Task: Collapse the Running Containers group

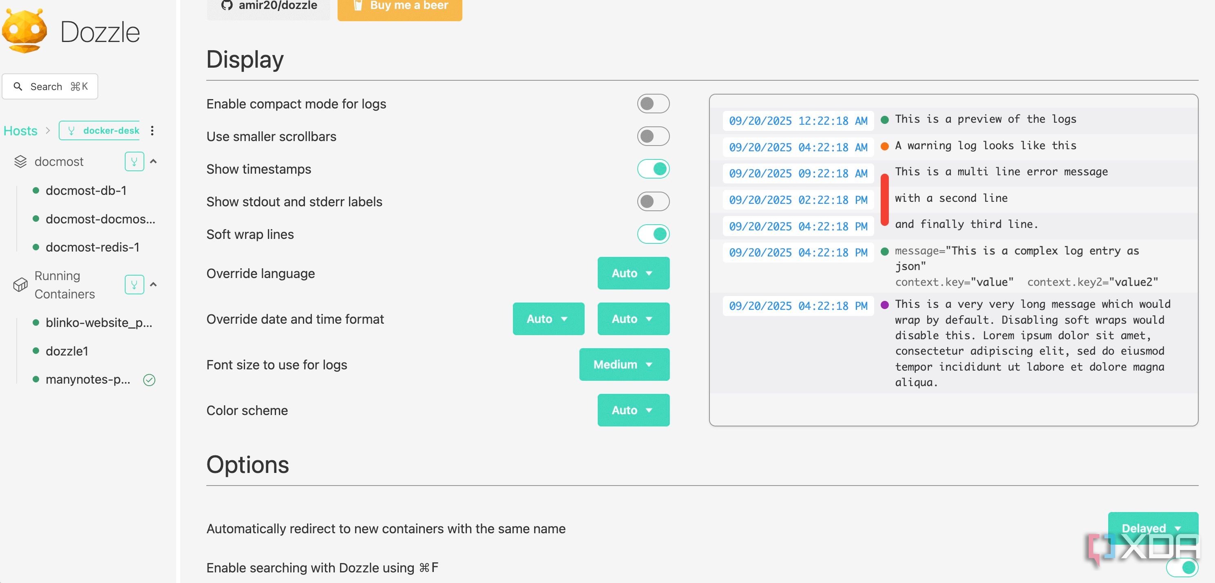Action: tap(153, 285)
